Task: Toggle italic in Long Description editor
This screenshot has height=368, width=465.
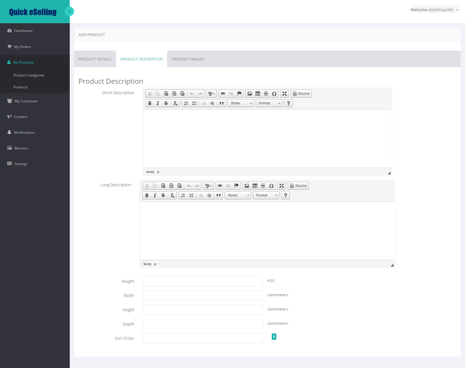Action: (x=155, y=195)
